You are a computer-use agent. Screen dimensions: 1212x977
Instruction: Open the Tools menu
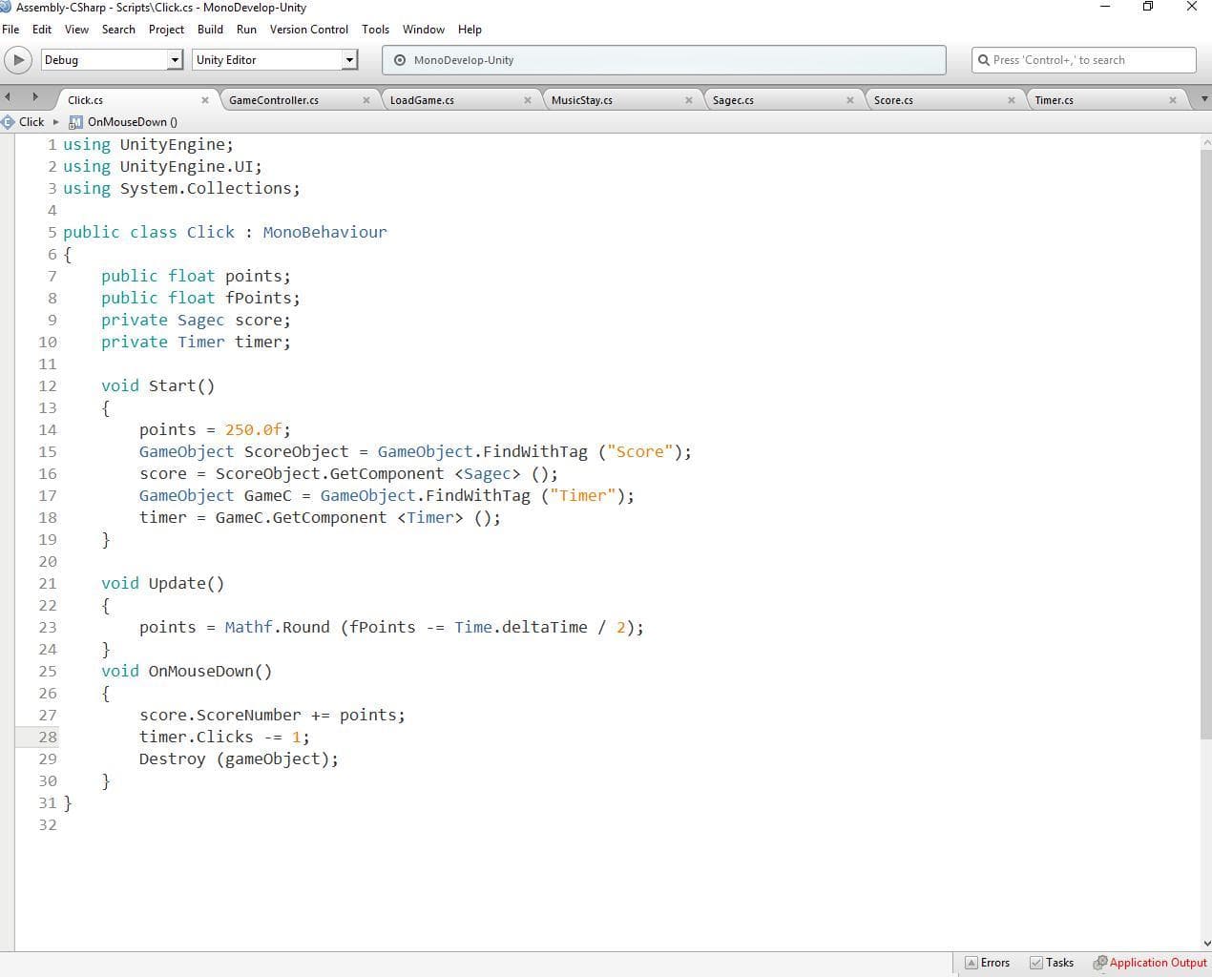point(375,30)
